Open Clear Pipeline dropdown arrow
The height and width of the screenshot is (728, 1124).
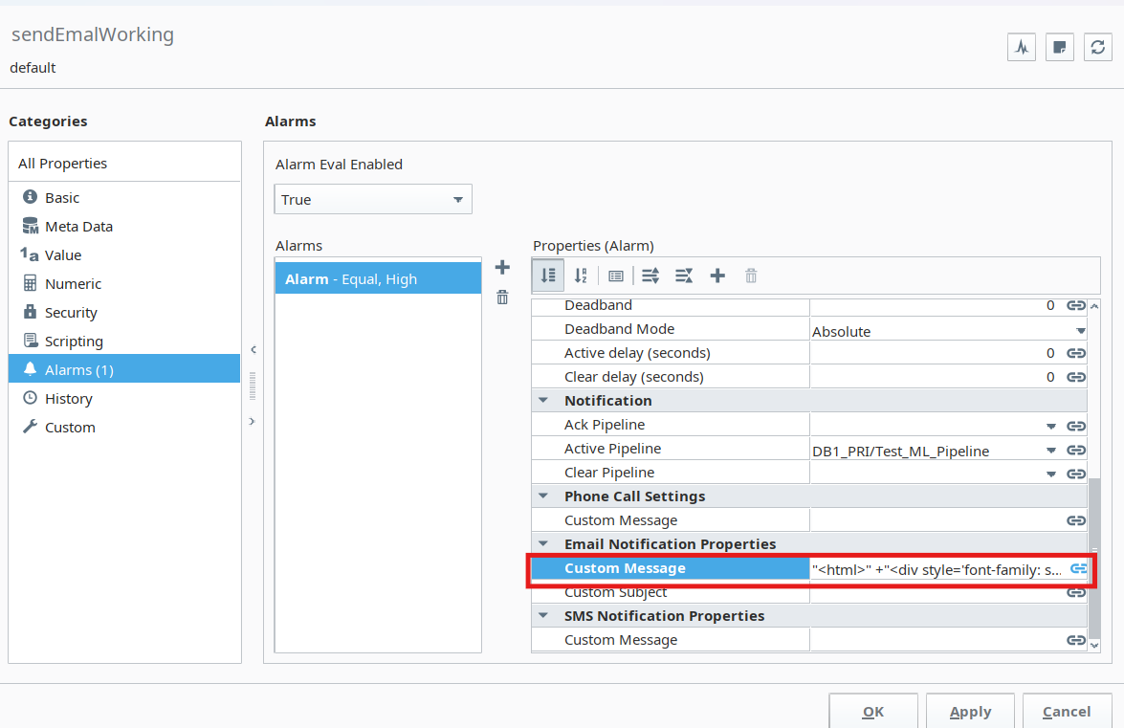coord(1051,474)
